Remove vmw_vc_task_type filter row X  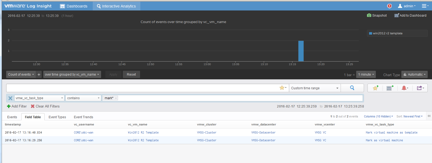pos(10,98)
